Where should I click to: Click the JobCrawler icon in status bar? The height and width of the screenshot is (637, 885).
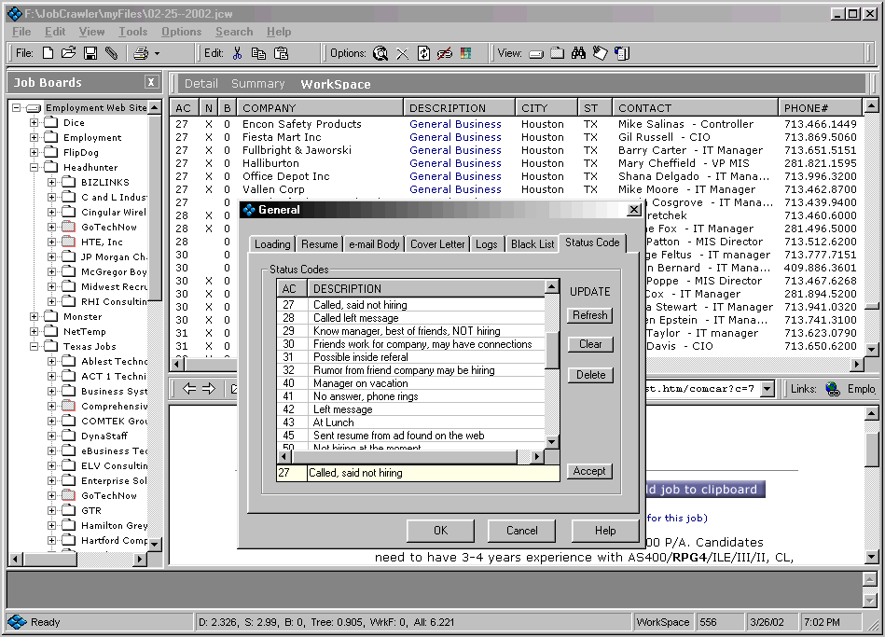tap(17, 622)
